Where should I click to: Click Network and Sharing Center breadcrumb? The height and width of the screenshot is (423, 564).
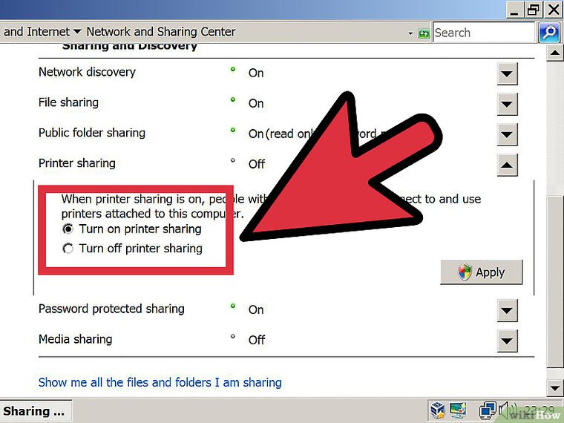[161, 32]
